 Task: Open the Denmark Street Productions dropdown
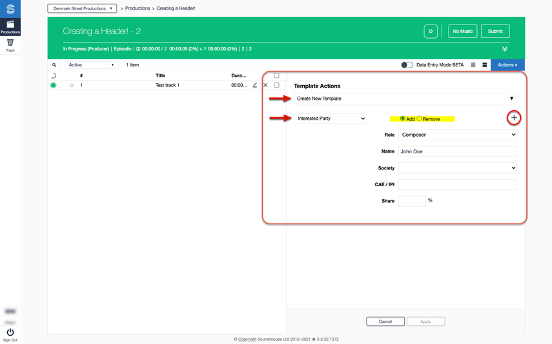coord(83,8)
